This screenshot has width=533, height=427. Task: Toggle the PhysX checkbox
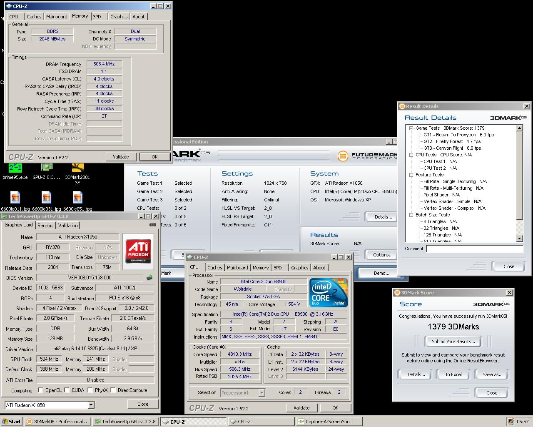pos(90,390)
